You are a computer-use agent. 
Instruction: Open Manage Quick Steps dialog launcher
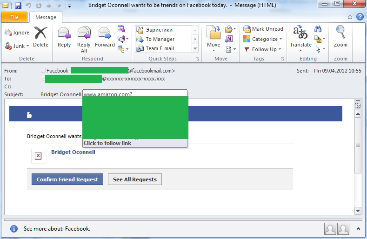[197, 59]
